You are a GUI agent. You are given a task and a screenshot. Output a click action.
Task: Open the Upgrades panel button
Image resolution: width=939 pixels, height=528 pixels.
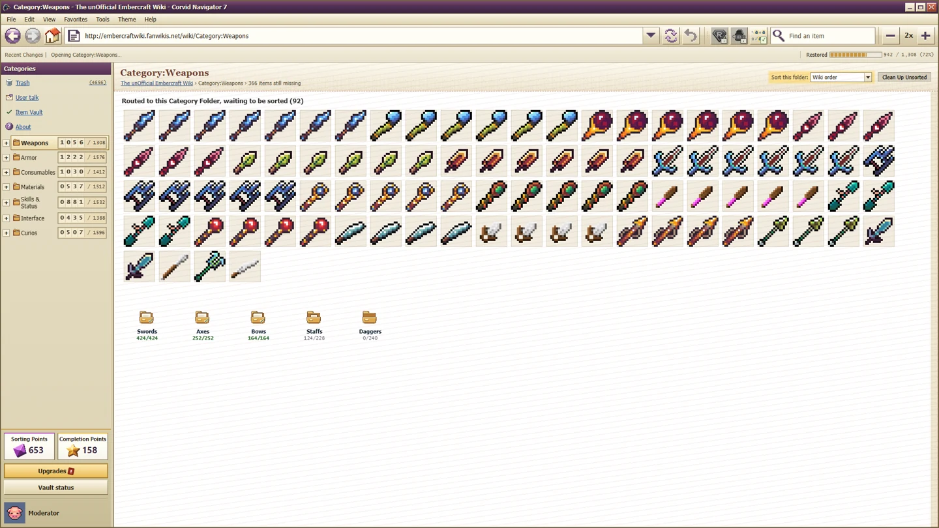pos(56,471)
